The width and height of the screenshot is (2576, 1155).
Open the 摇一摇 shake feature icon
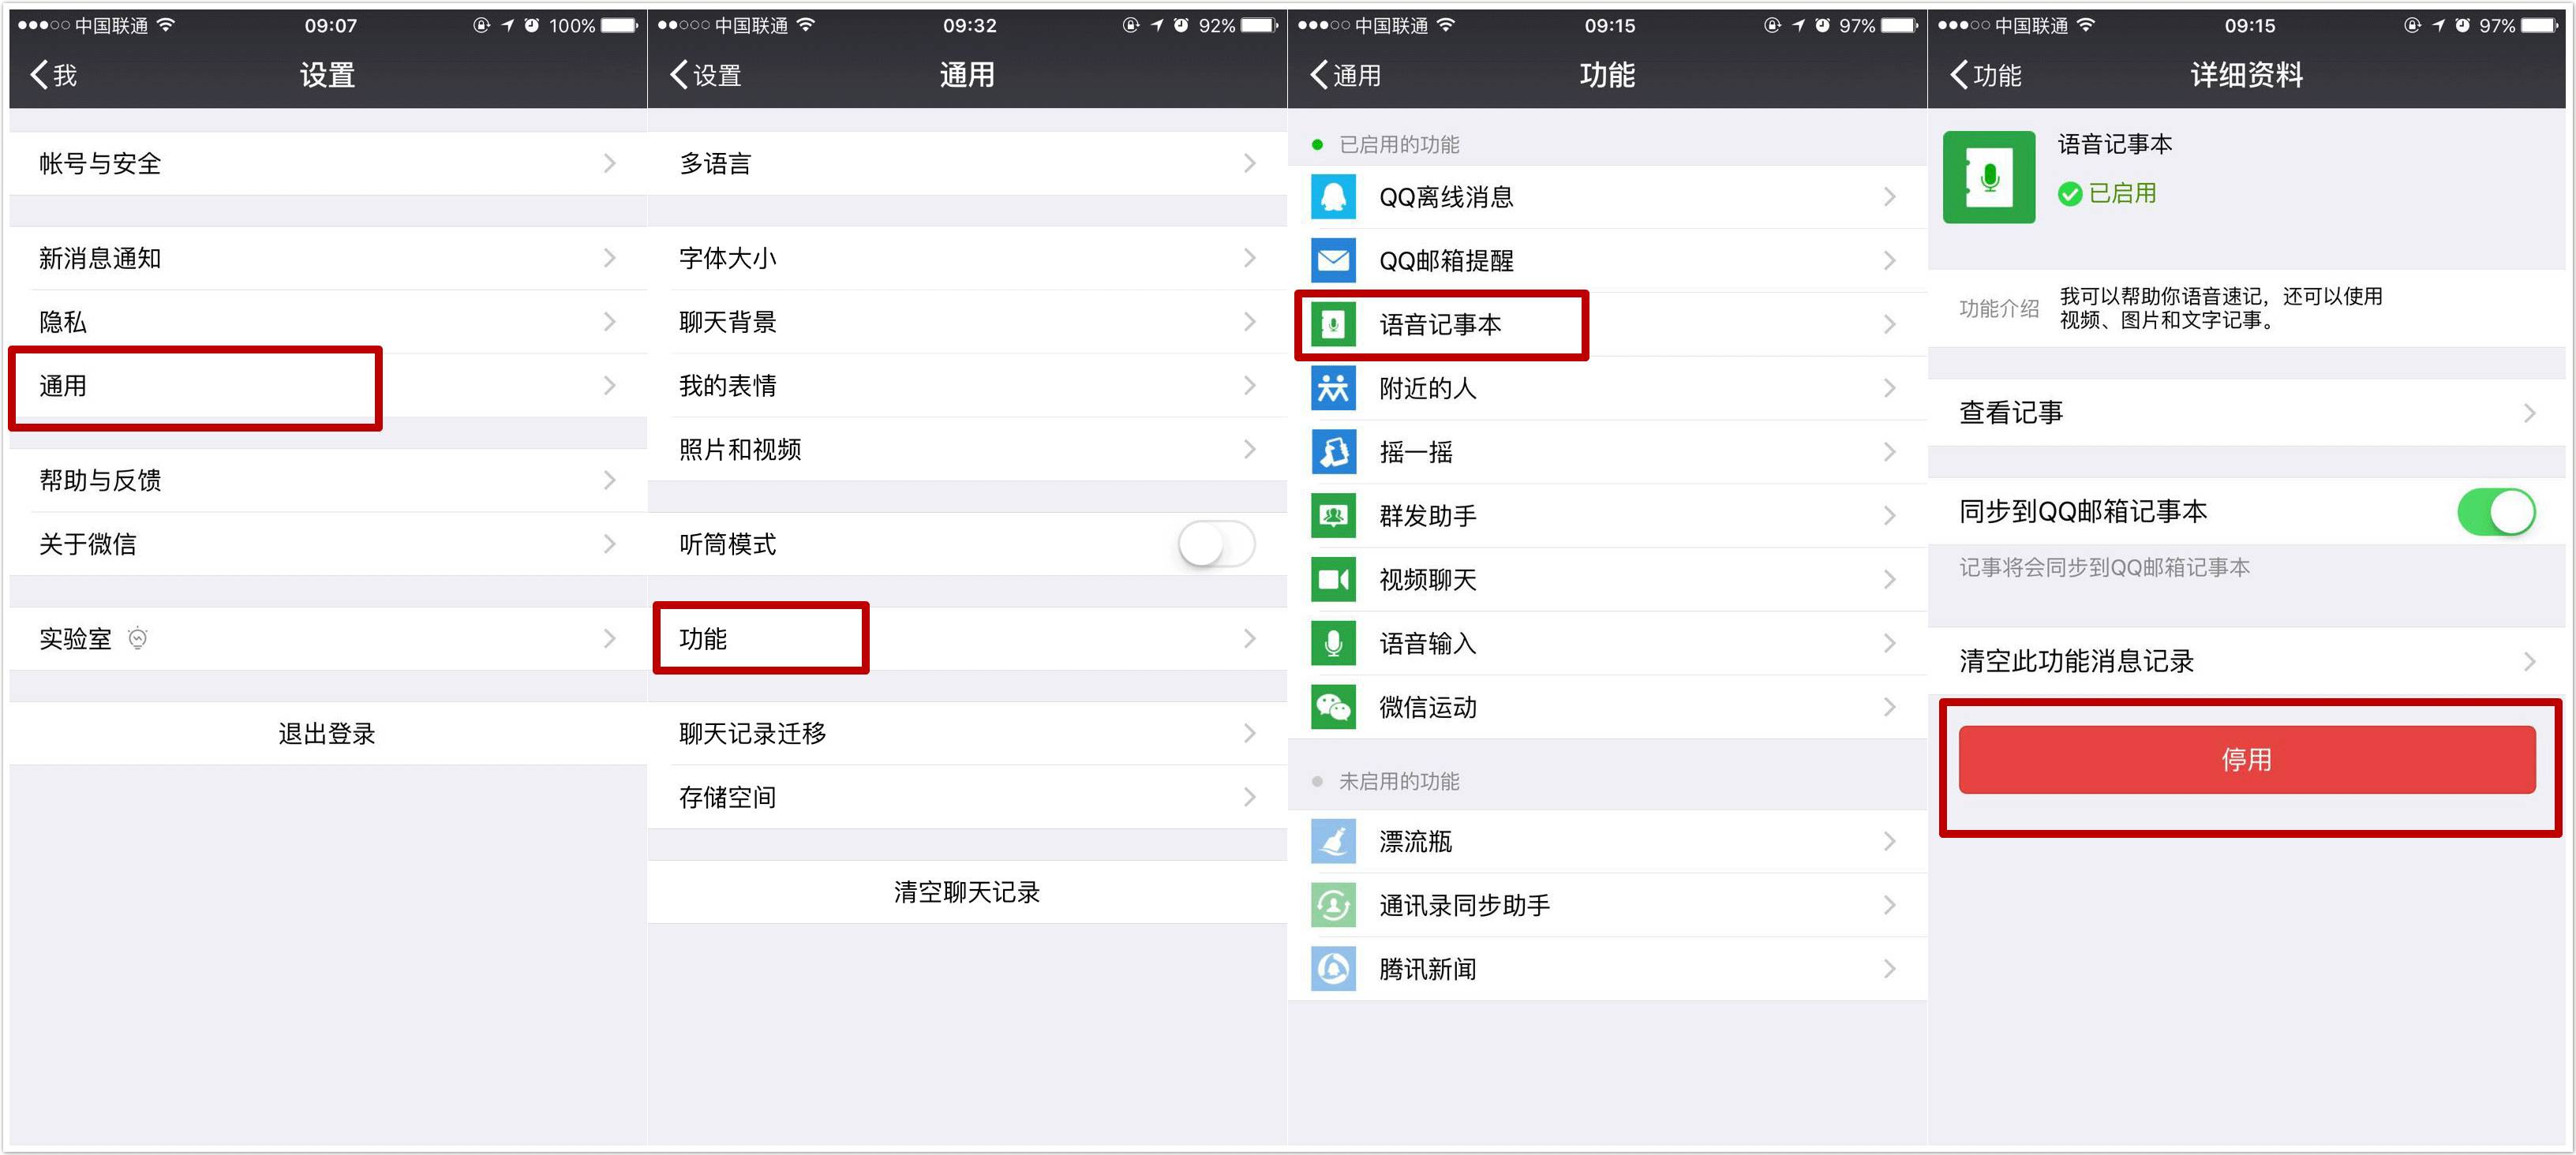pos(1332,452)
